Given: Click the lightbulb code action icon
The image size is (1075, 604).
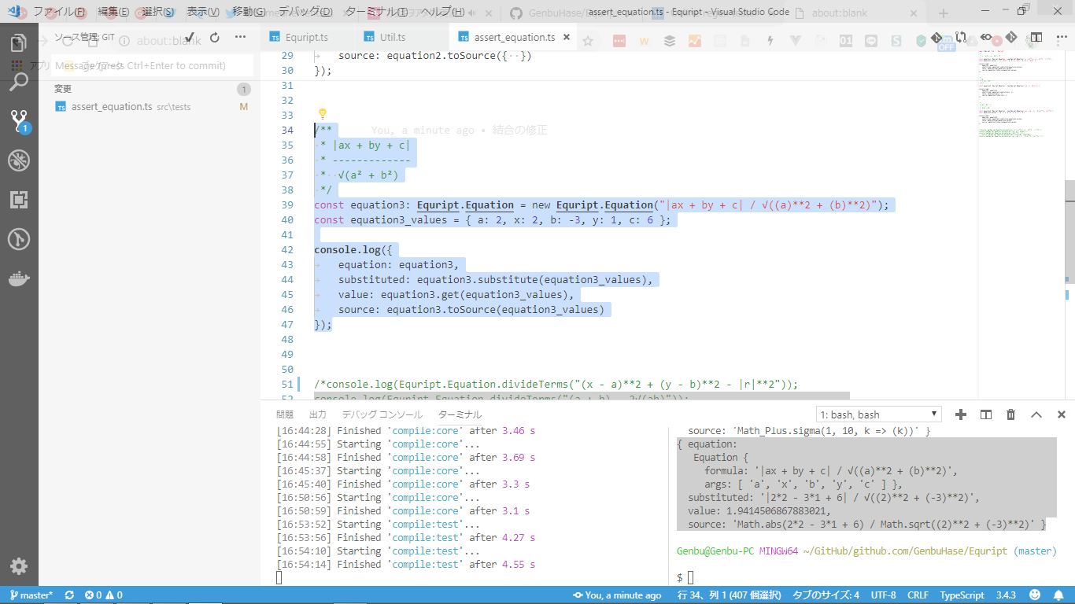Looking at the screenshot, I should [322, 114].
